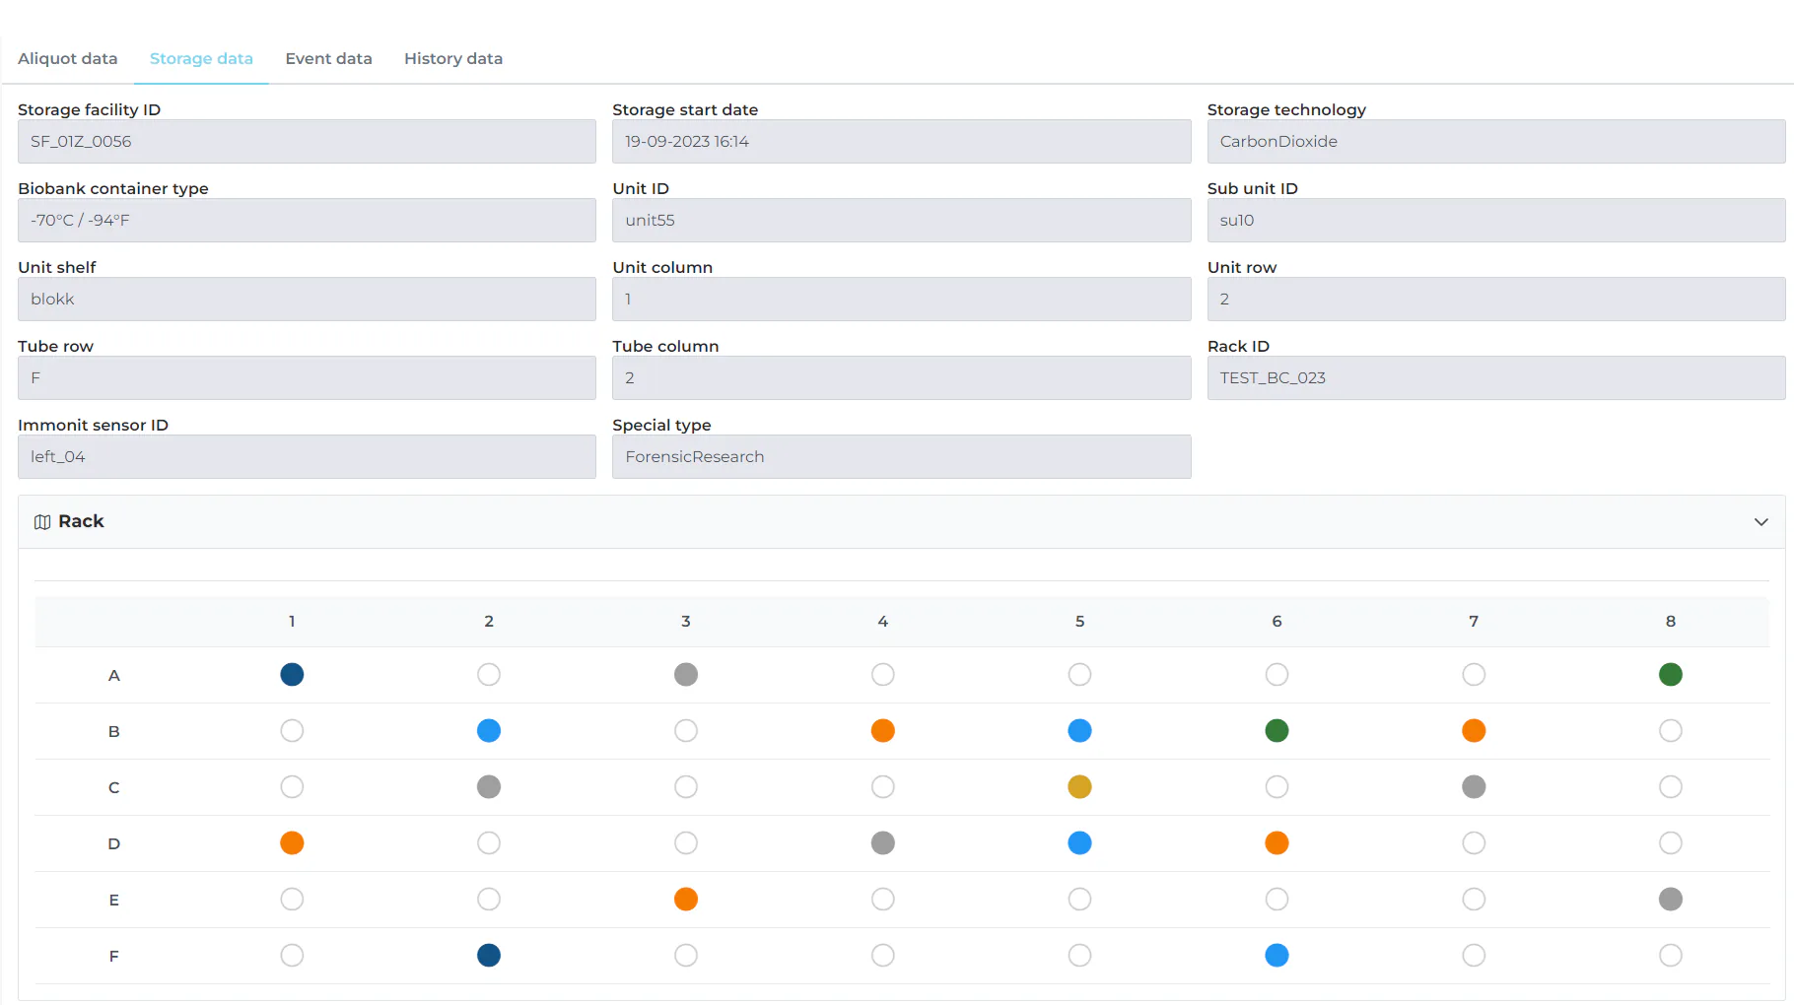The height and width of the screenshot is (1005, 1794).
Task: Click the Rack ID field TEST_BC_023
Action: [x=1496, y=378]
